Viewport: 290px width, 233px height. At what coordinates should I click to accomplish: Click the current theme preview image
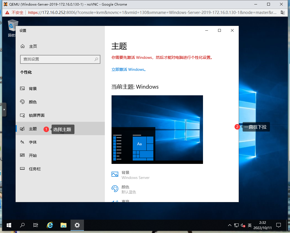click(157, 129)
